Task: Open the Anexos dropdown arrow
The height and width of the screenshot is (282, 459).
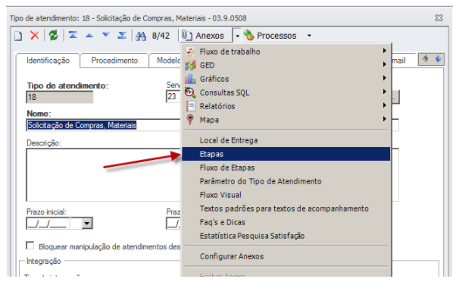Action: point(237,36)
